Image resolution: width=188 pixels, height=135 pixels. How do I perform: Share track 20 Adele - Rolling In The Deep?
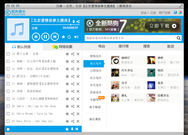(x=73, y=106)
